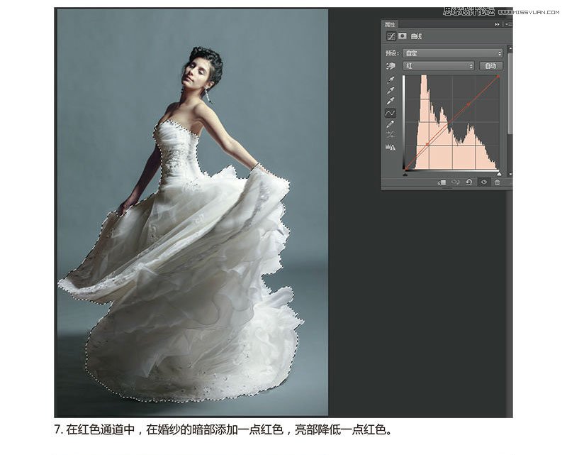This screenshot has width=567, height=455.
Task: Click the black input level slider triangle
Action: 405,174
